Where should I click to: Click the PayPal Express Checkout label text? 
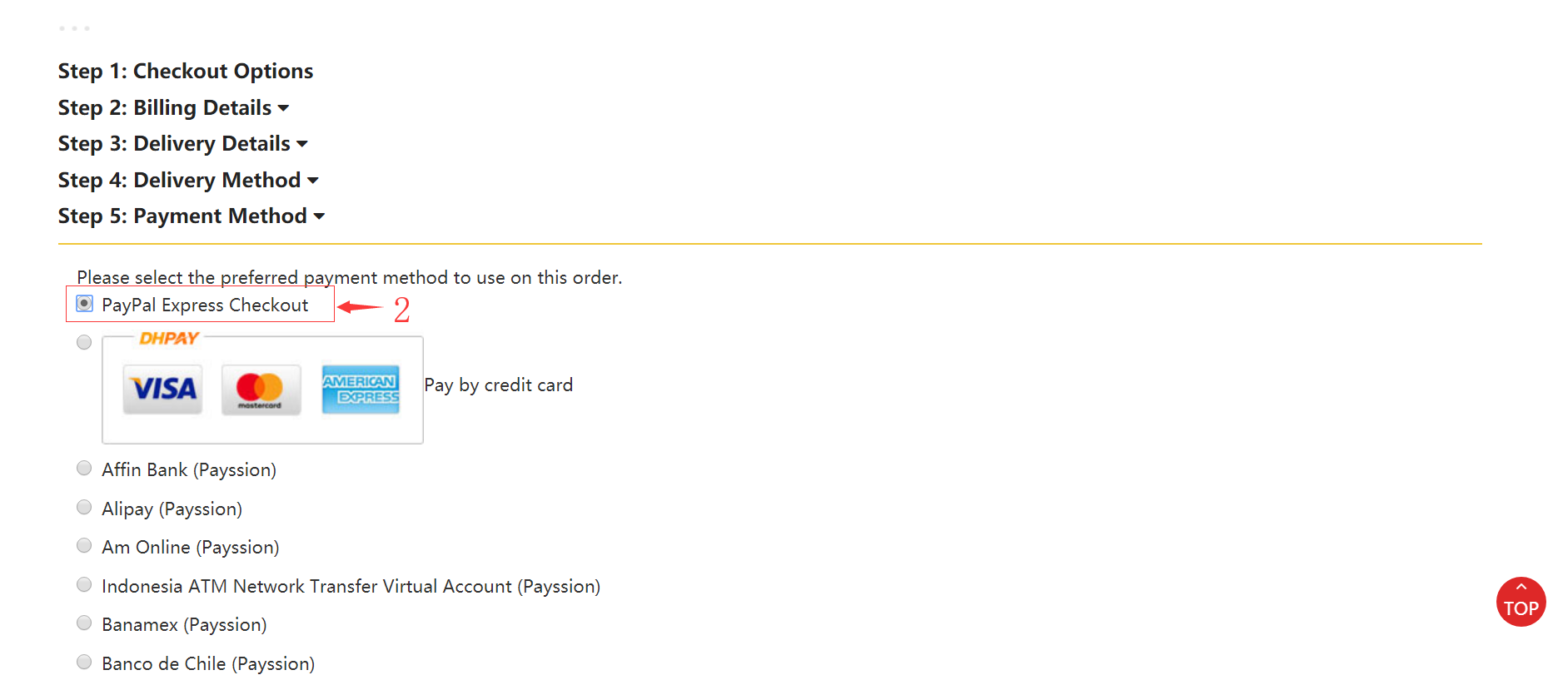tap(205, 305)
